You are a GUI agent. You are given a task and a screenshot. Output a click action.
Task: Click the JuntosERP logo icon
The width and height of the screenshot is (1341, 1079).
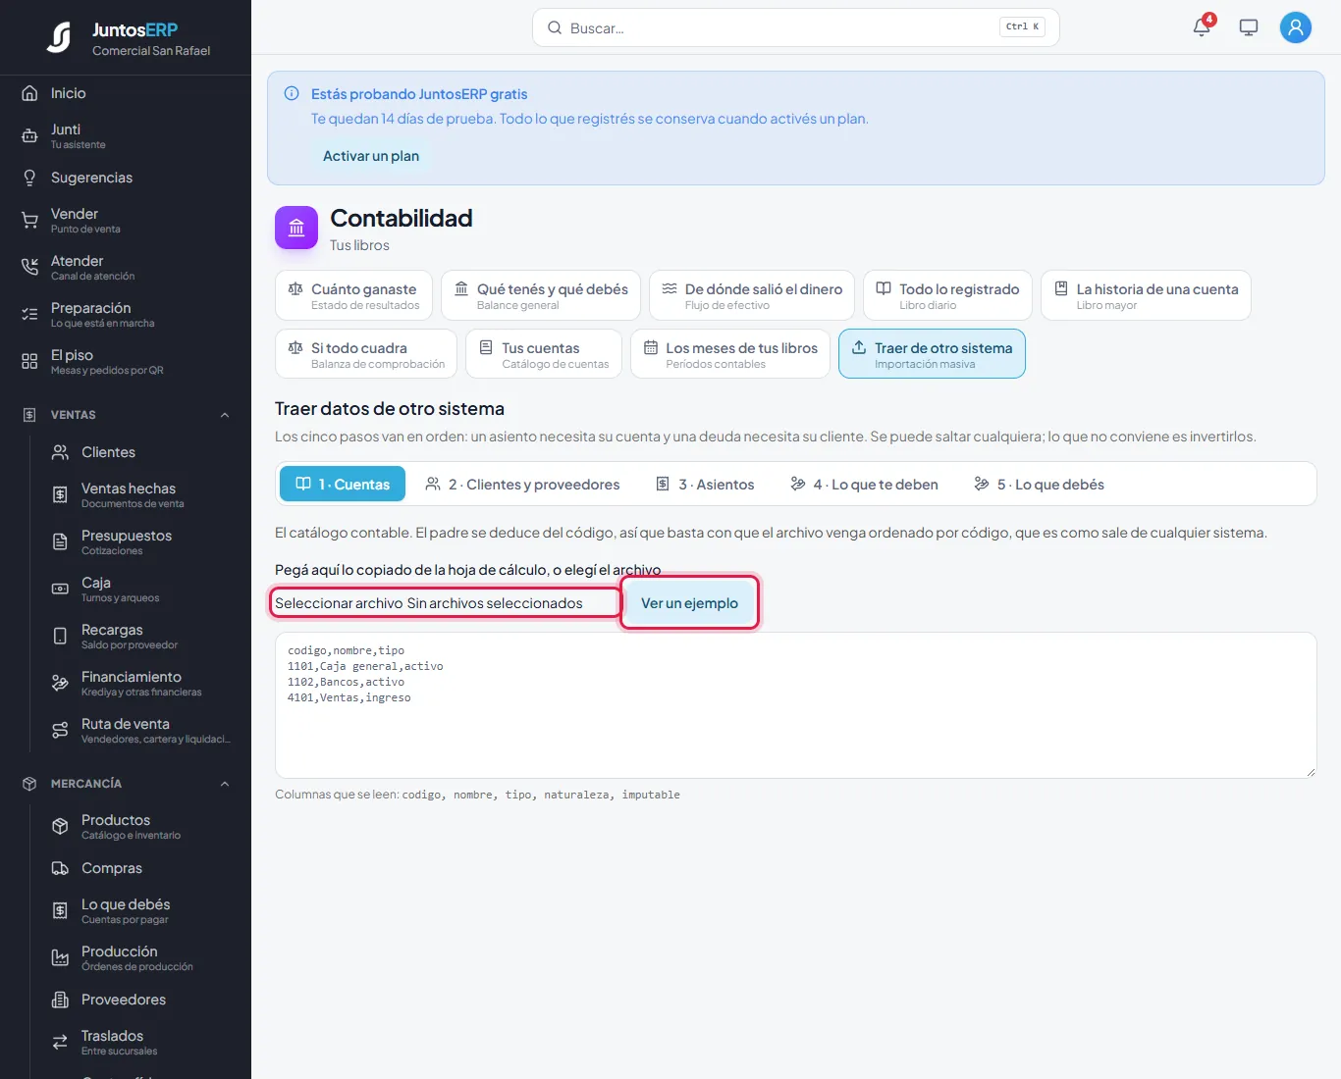tap(59, 38)
